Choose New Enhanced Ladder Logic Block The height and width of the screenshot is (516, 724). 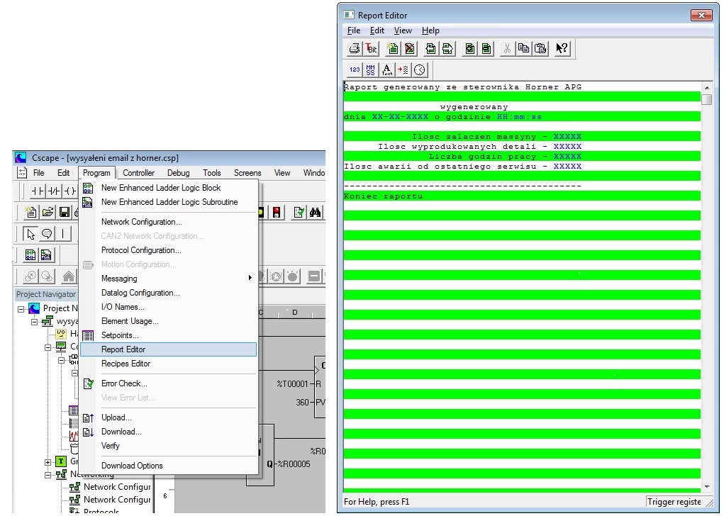tap(168, 188)
